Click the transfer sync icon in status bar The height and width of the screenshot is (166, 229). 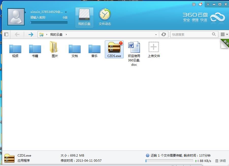148,156
